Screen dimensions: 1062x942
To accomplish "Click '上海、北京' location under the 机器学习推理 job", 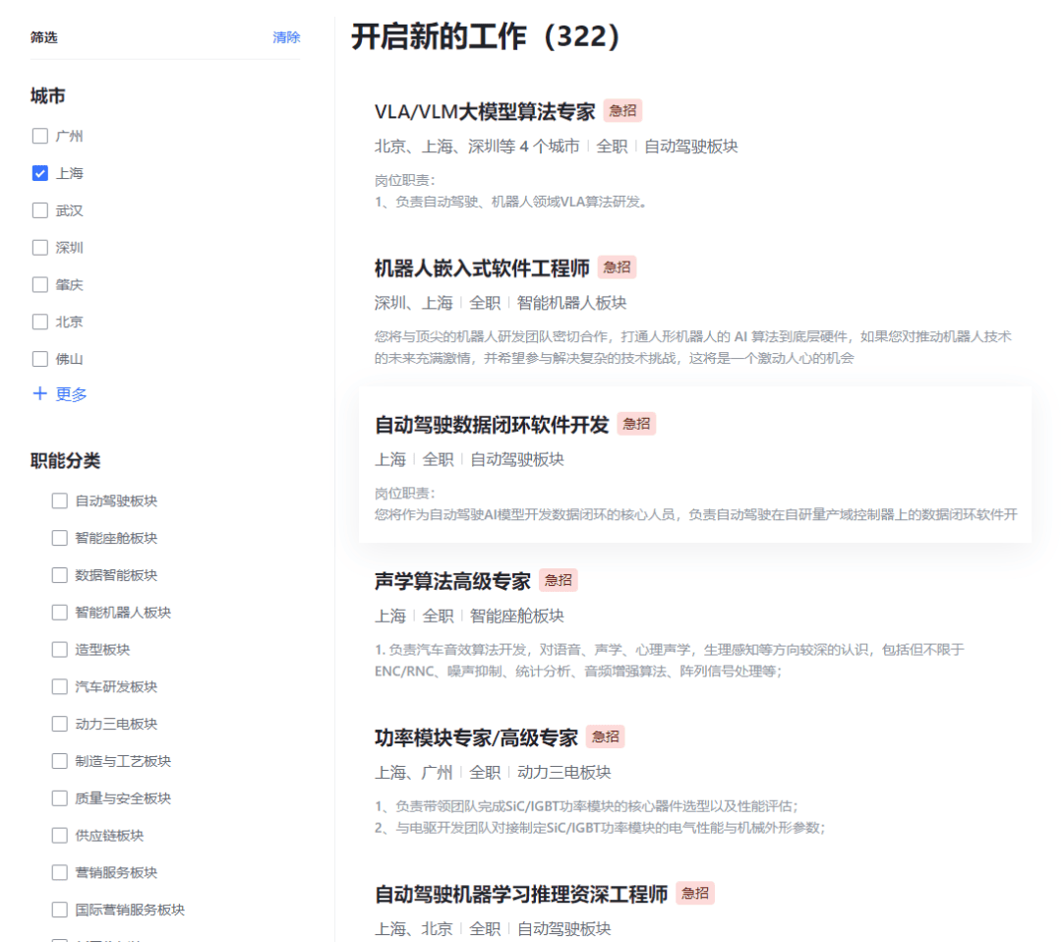I will click(x=413, y=928).
